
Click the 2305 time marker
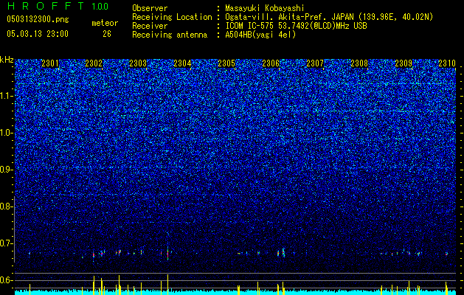[226, 63]
